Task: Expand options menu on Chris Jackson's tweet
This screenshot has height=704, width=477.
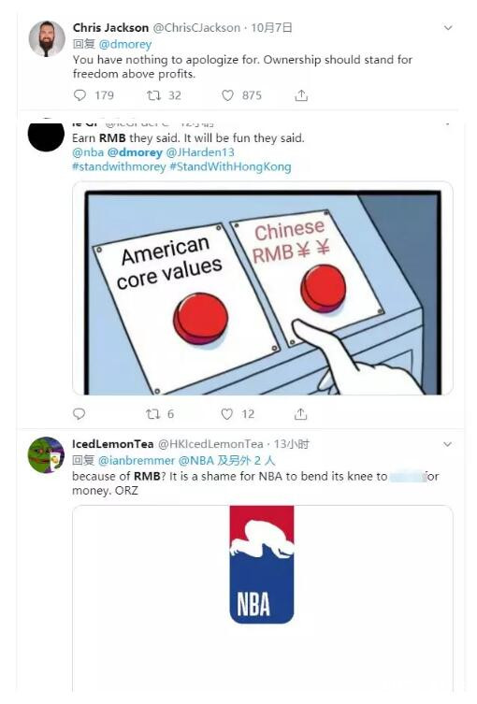Action: (x=448, y=28)
